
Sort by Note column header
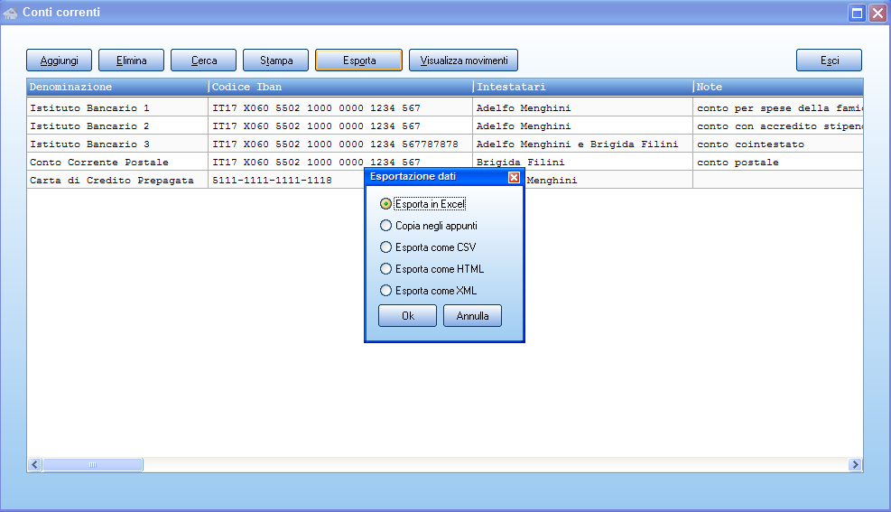778,87
